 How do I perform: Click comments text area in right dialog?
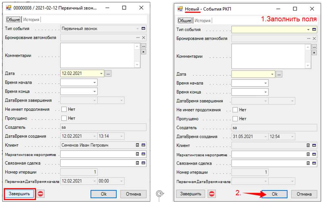(x=268, y=56)
